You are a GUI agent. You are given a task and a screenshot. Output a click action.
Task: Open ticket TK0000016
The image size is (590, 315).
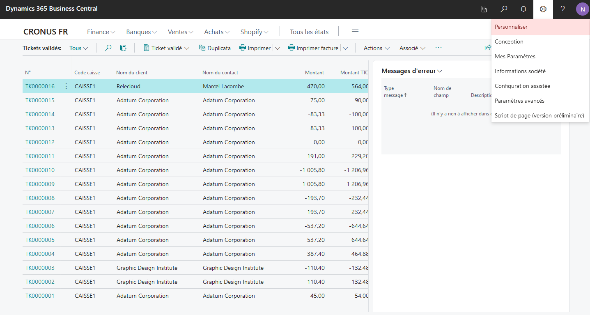coord(40,86)
